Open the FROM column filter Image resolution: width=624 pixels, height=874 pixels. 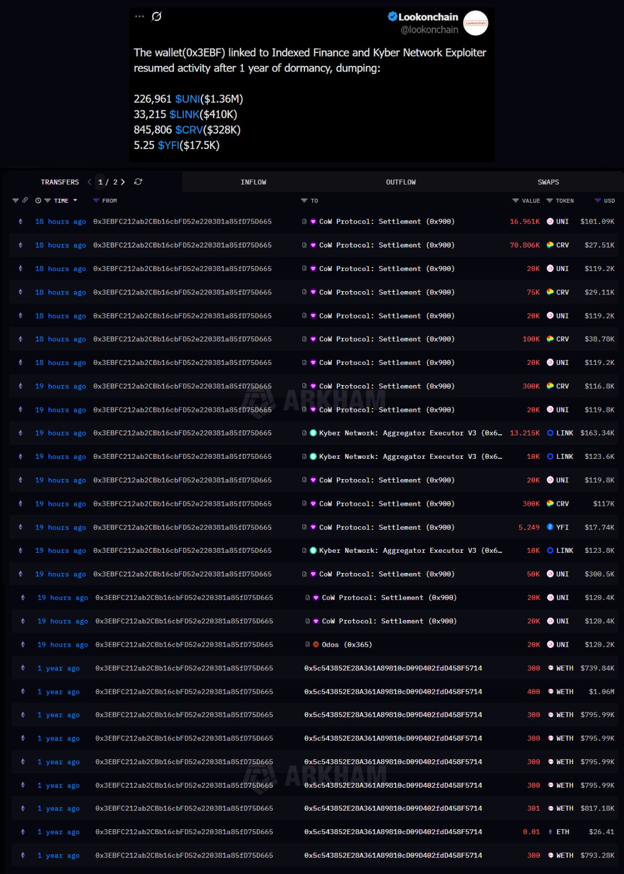click(96, 200)
